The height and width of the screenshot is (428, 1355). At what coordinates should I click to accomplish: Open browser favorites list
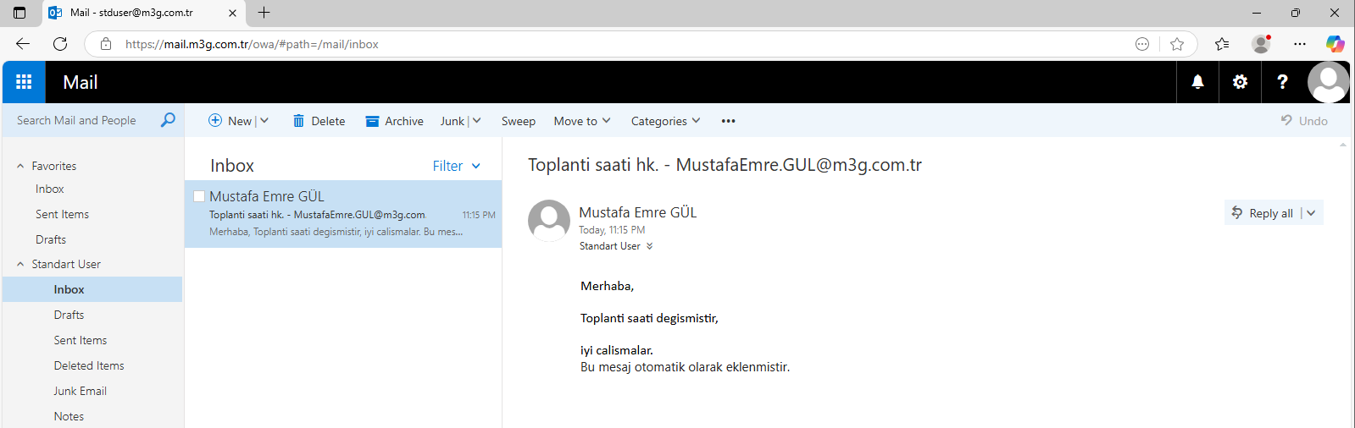click(1221, 44)
